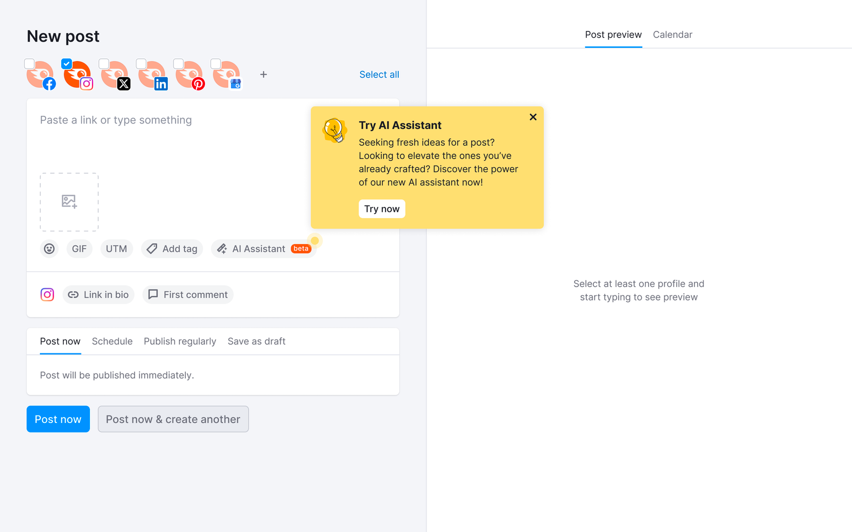Click the Instagram icon in options row
The width and height of the screenshot is (852, 532).
pos(47,295)
